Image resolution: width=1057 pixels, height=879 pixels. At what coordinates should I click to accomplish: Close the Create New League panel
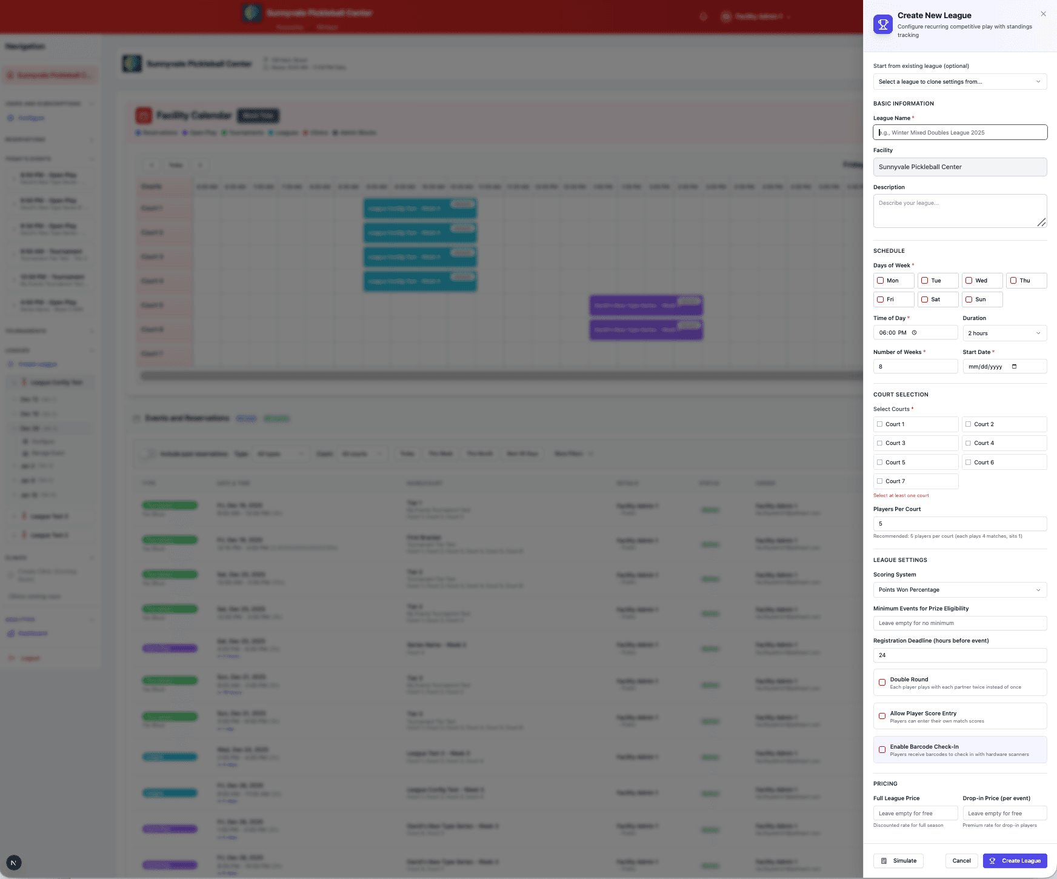(x=1043, y=14)
